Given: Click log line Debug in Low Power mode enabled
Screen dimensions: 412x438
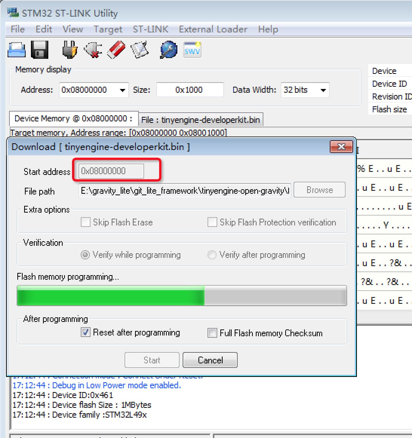Looking at the screenshot, I should coord(97,385).
